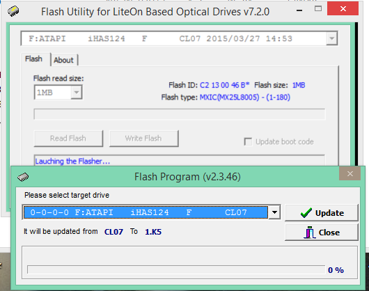The width and height of the screenshot is (369, 291).
Task: Click the 'Lauching the Flasher...' status text
Action: pos(72,162)
